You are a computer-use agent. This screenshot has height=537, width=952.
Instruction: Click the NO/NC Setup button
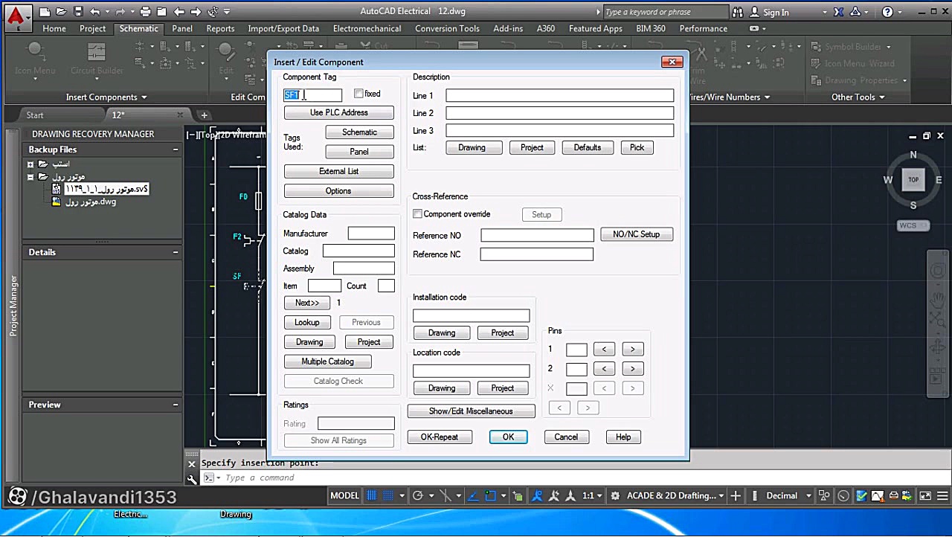637,234
